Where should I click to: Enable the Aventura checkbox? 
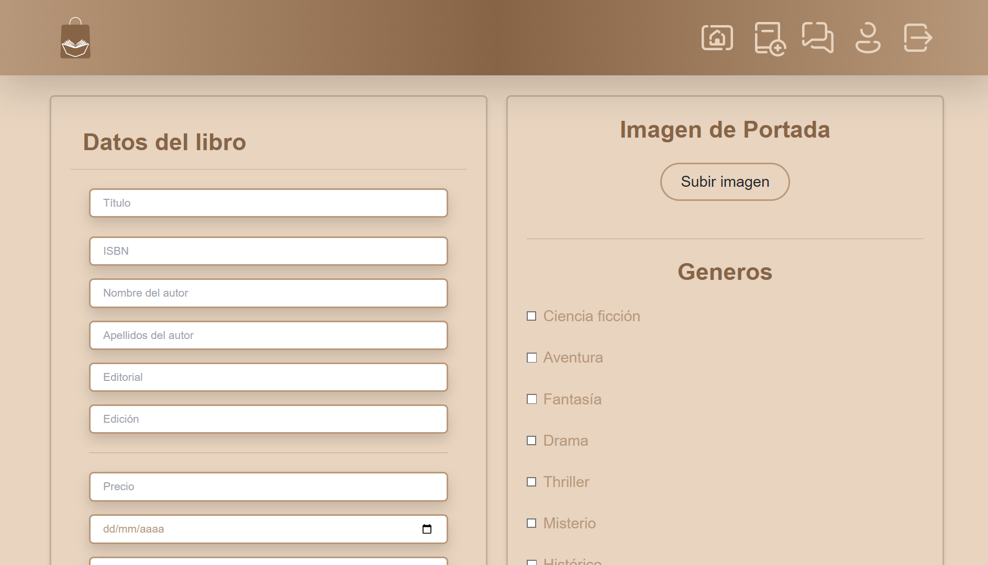[531, 357]
